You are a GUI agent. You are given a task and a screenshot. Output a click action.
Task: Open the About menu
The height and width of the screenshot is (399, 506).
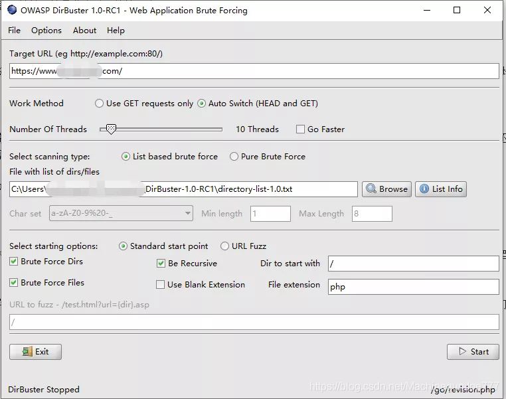84,31
